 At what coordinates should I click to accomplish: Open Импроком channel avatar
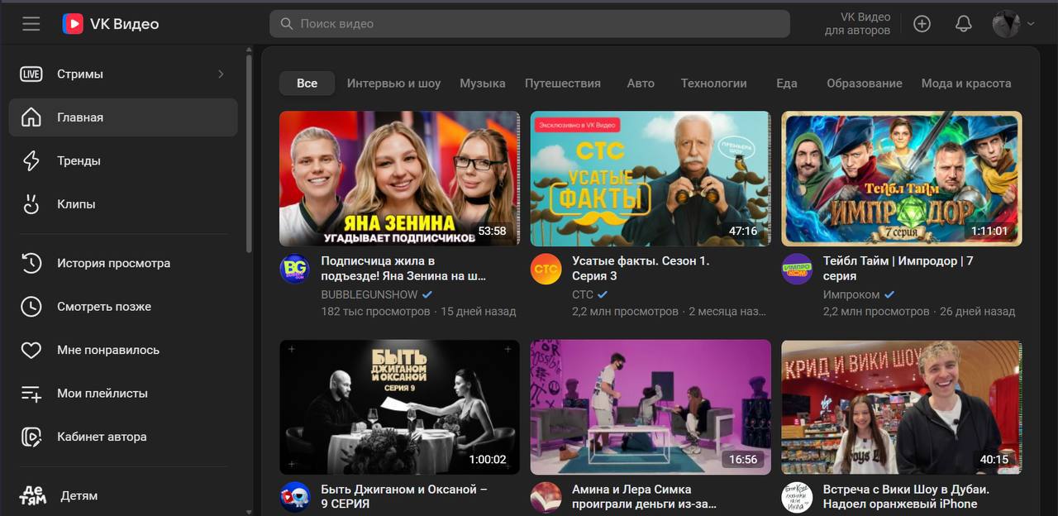tap(797, 270)
